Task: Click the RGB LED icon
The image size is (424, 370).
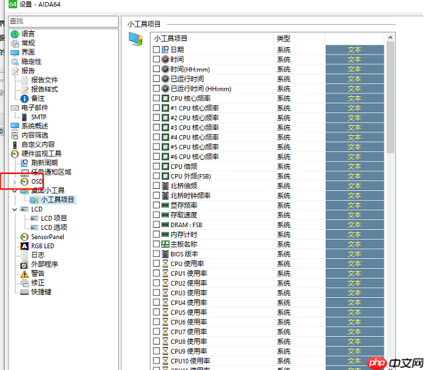Action: pos(25,246)
